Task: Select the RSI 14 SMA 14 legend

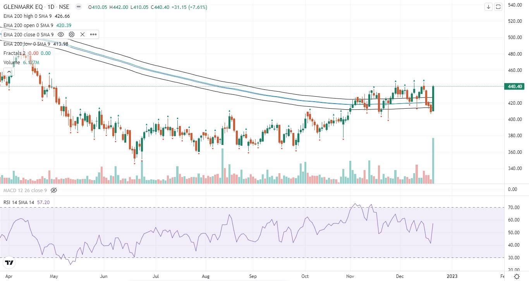Action: click(x=19, y=202)
